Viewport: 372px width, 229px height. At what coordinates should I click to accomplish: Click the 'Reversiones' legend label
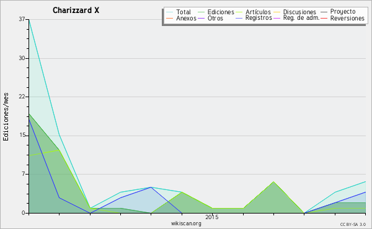point(347,18)
